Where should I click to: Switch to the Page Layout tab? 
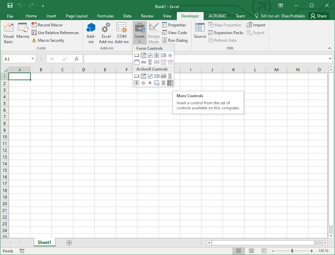[x=77, y=16]
